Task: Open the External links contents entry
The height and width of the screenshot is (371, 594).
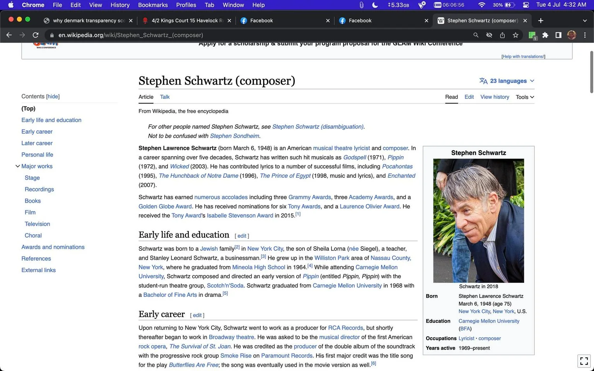Action: point(38,270)
